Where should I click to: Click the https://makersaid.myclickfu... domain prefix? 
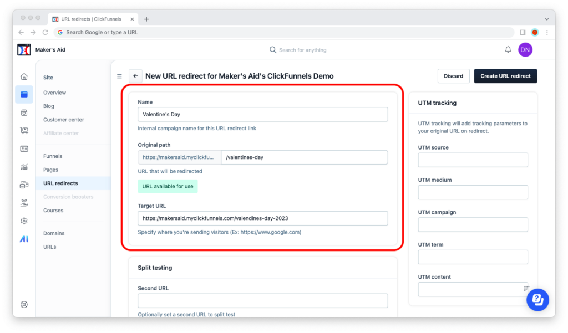coord(179,157)
